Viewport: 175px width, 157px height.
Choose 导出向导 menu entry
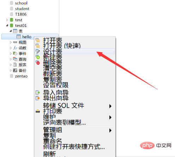(75, 98)
